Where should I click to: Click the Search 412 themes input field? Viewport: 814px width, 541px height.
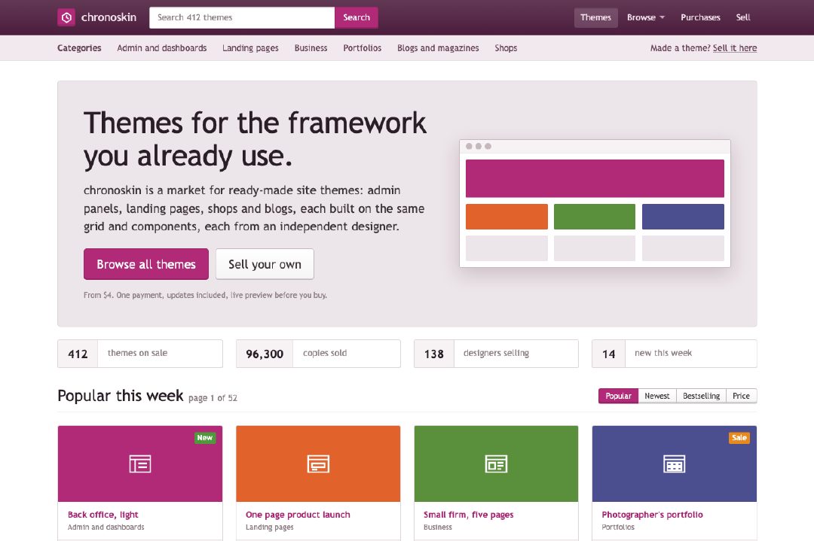pyautogui.click(x=242, y=17)
